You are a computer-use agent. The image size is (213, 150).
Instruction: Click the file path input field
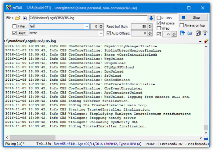[88, 18]
